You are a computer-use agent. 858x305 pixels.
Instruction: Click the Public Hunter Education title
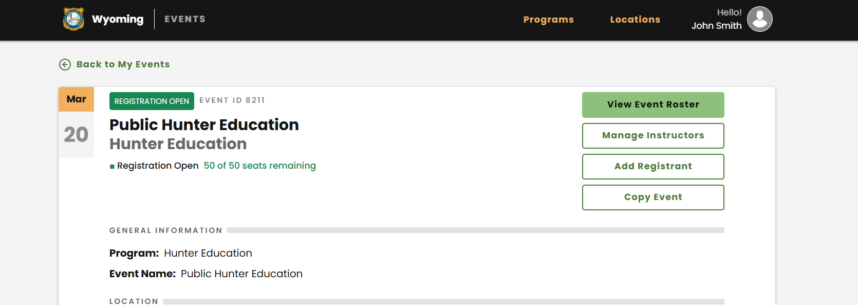(x=204, y=125)
